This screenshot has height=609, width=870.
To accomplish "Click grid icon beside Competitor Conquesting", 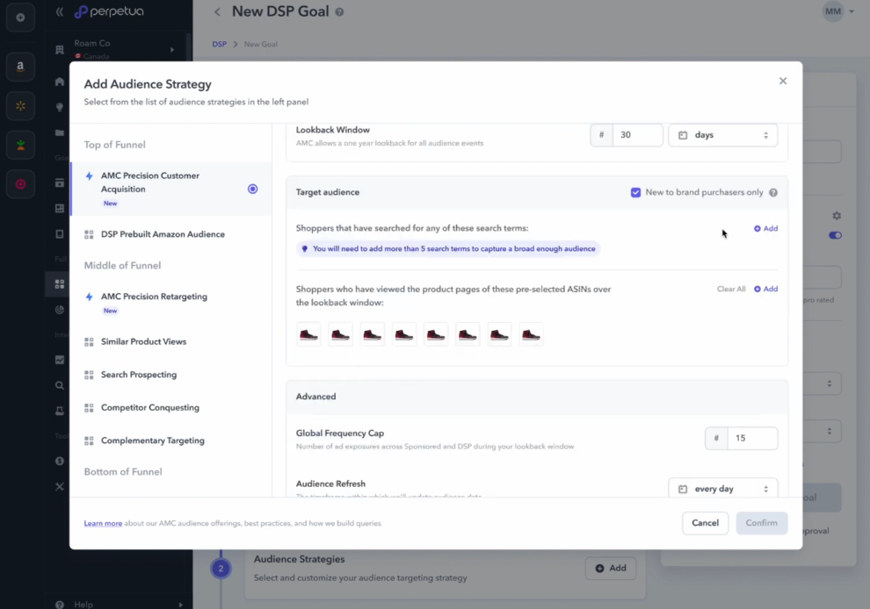I will [89, 408].
